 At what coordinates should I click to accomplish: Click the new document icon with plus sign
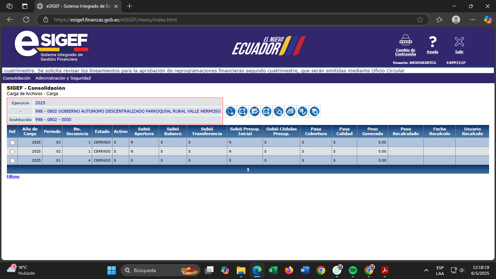(x=231, y=112)
